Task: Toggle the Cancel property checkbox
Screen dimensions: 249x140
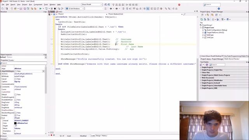Action: click(16, 79)
